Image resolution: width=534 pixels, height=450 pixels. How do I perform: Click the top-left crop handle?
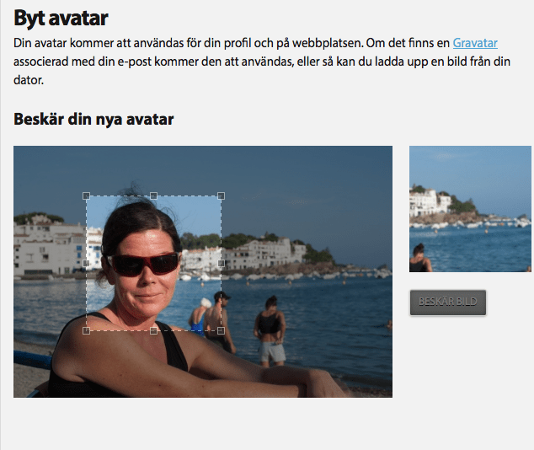tap(86, 196)
